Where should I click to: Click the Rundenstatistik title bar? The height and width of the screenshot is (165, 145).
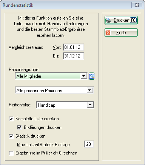point(65,5)
